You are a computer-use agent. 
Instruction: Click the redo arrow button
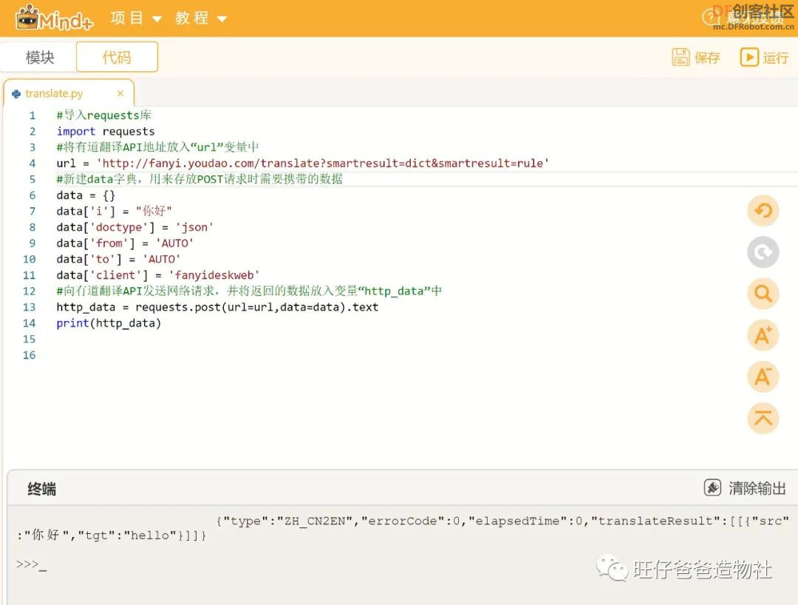coord(763,252)
